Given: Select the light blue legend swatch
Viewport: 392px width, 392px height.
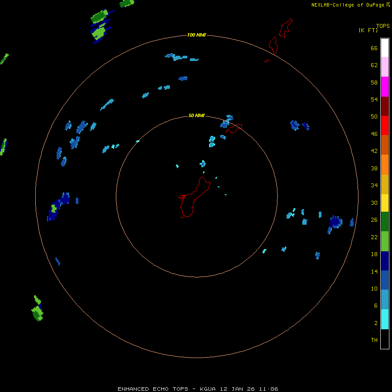Looking at the screenshot, I should [x=385, y=300].
